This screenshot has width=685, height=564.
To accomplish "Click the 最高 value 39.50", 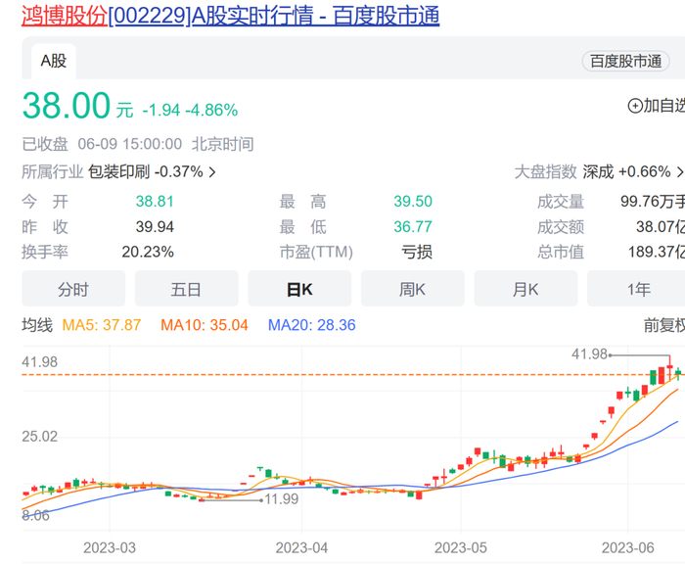I will coord(413,202).
